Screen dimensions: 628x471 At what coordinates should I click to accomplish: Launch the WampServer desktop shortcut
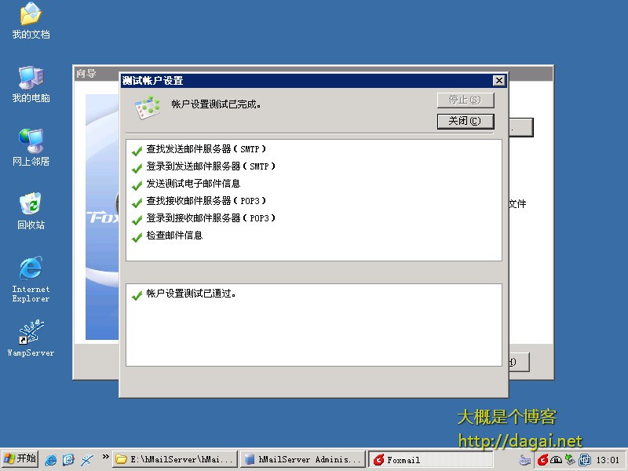point(31,333)
